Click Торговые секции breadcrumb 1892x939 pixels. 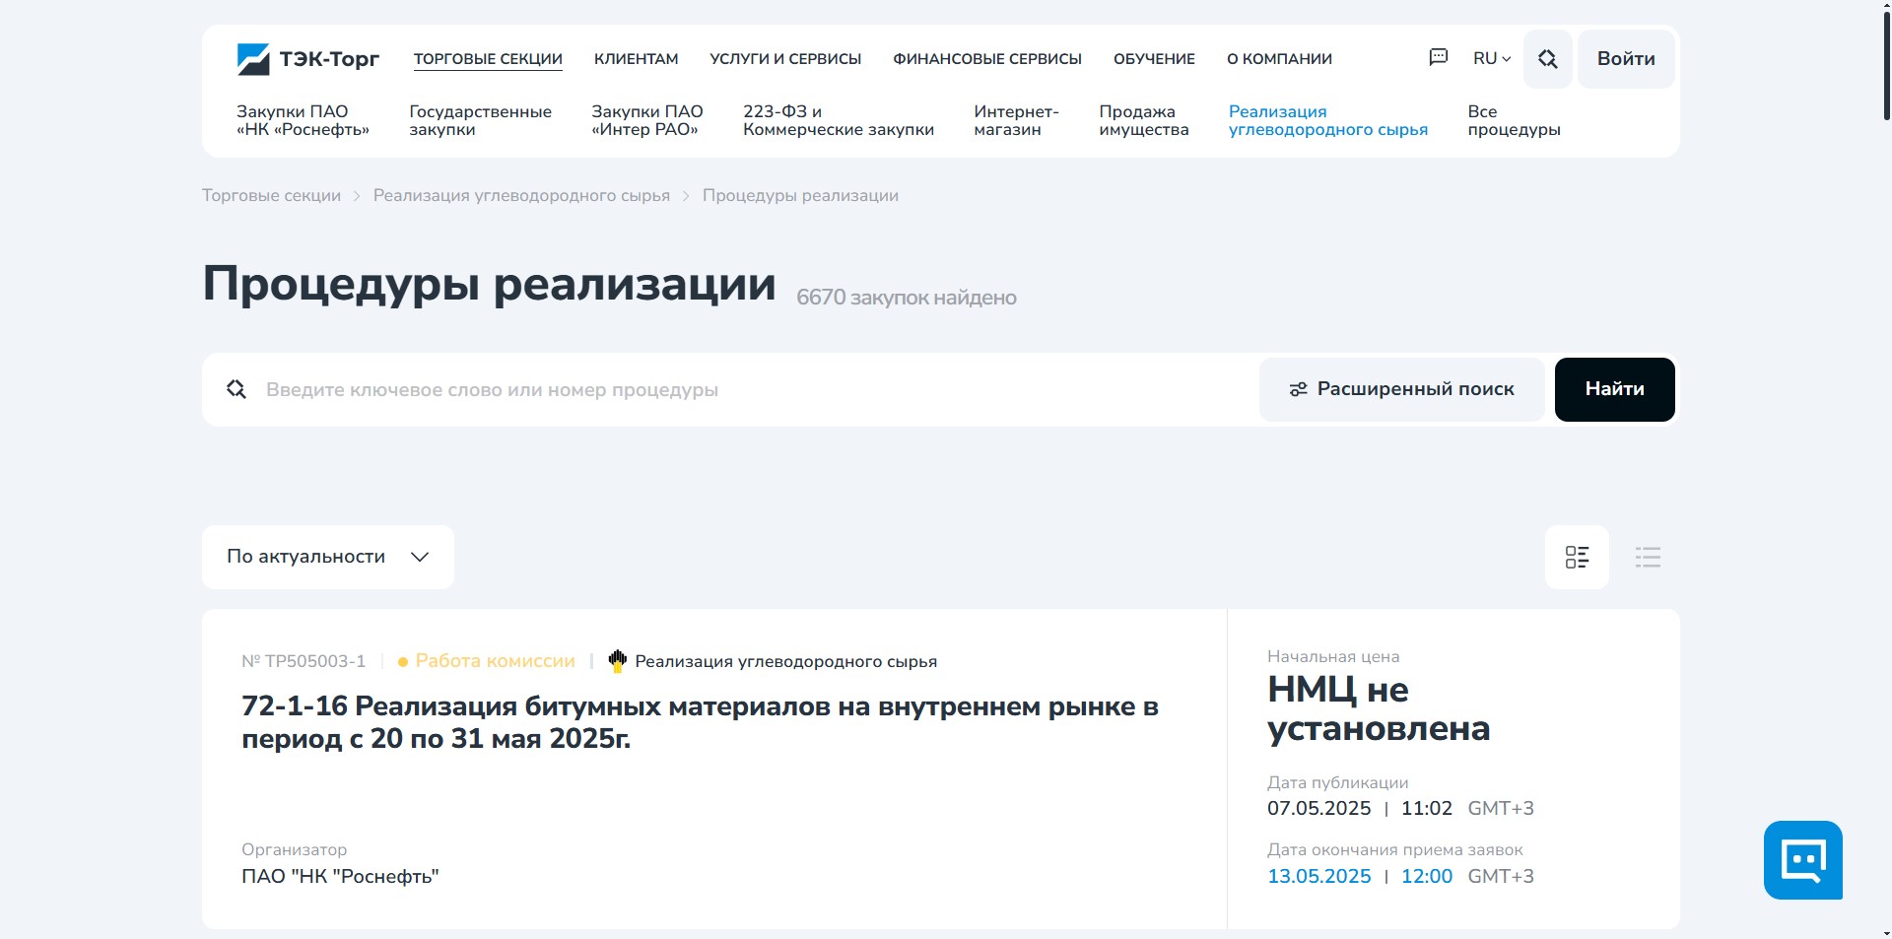pyautogui.click(x=271, y=195)
